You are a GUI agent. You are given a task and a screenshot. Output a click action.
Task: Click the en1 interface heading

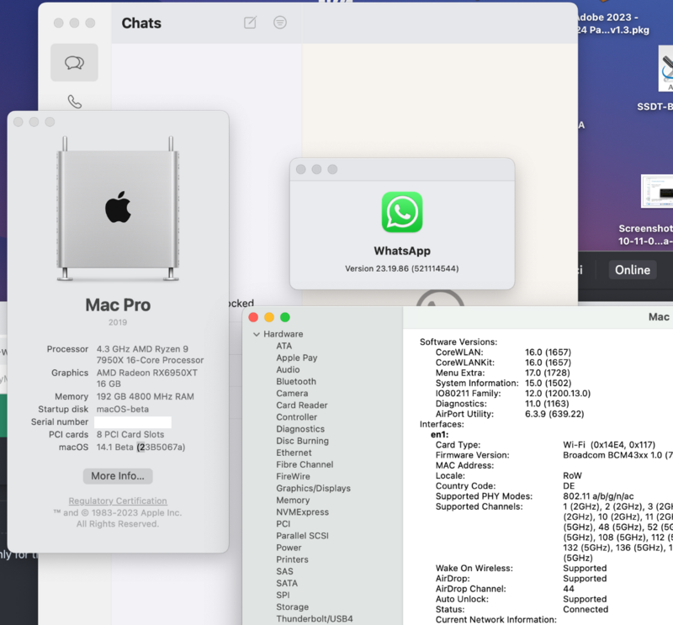pos(439,434)
